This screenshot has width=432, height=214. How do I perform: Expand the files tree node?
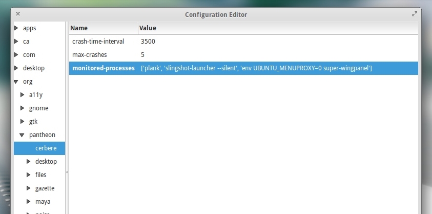28,174
